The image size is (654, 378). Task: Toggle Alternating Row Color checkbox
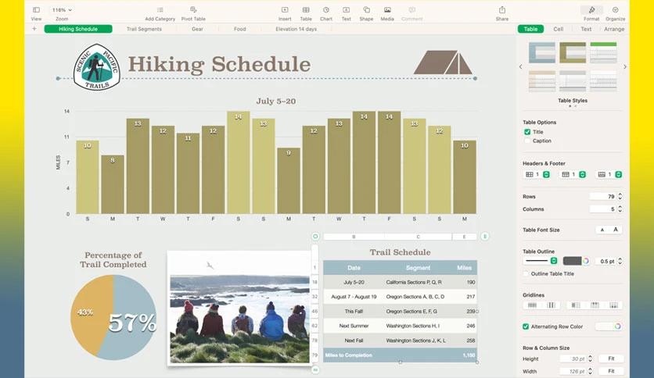[526, 326]
